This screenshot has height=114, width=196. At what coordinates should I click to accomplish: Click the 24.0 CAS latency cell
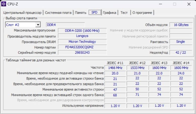(181, 73)
